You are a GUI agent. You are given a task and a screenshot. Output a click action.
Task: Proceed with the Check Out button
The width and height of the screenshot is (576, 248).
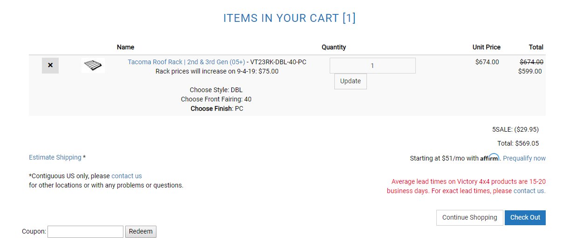tap(525, 217)
